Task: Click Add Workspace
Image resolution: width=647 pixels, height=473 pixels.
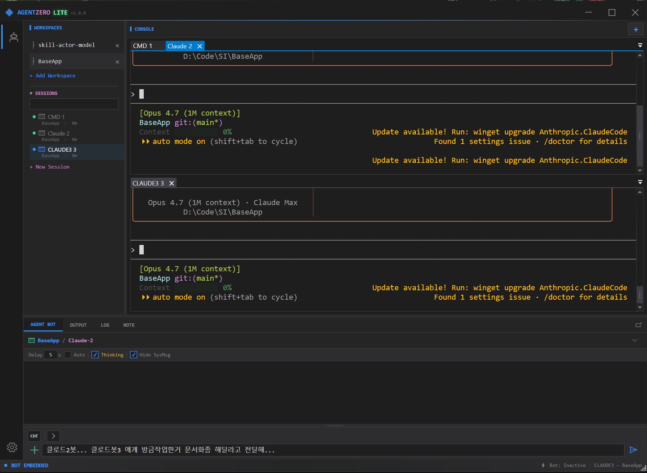Action: [x=53, y=75]
